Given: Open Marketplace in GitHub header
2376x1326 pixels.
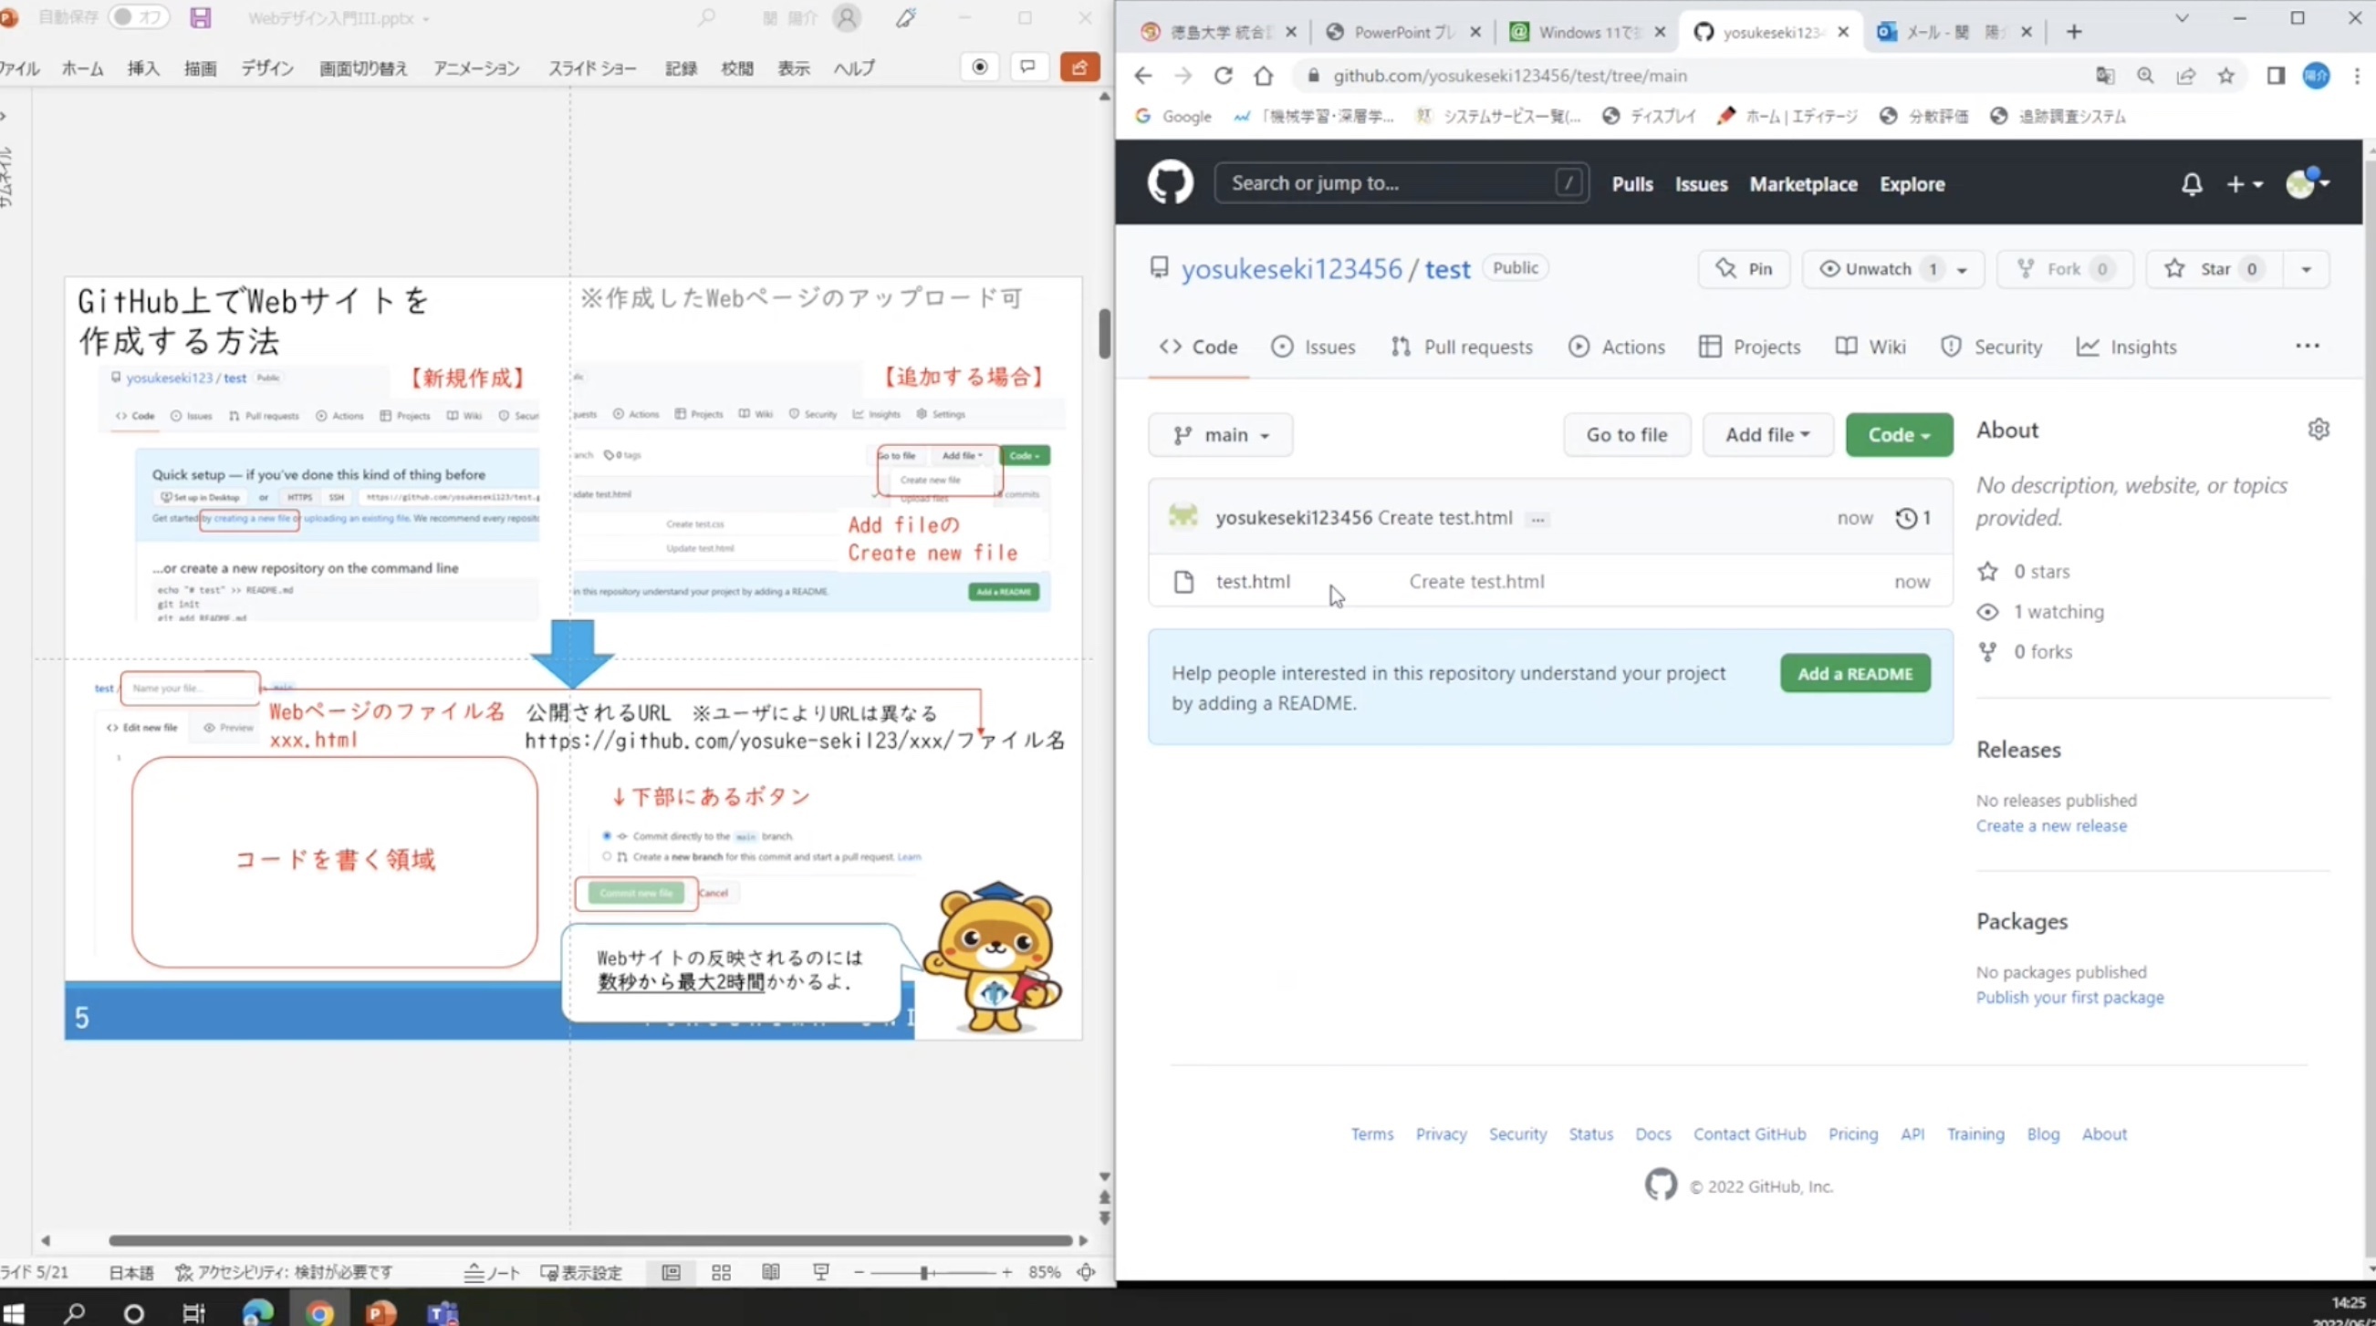Looking at the screenshot, I should pos(1803,183).
